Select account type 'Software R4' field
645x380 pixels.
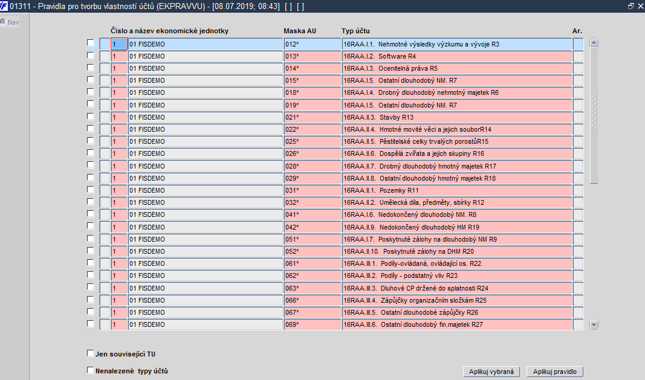456,56
